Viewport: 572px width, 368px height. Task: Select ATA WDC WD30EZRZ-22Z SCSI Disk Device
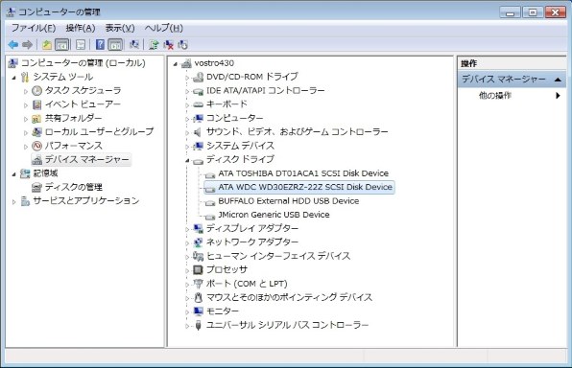point(305,187)
